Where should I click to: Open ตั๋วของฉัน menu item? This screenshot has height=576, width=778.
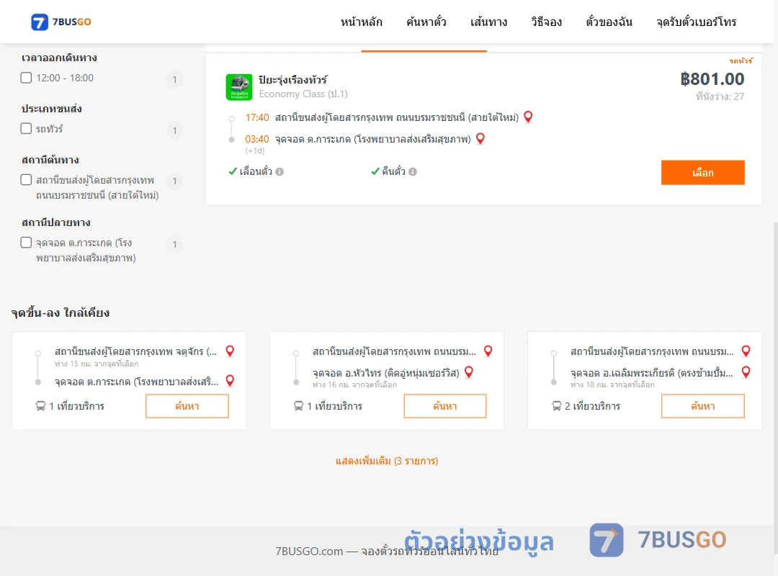point(609,22)
